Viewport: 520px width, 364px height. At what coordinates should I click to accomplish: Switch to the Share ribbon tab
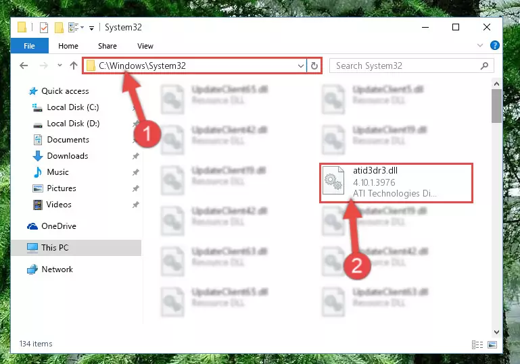(x=107, y=46)
